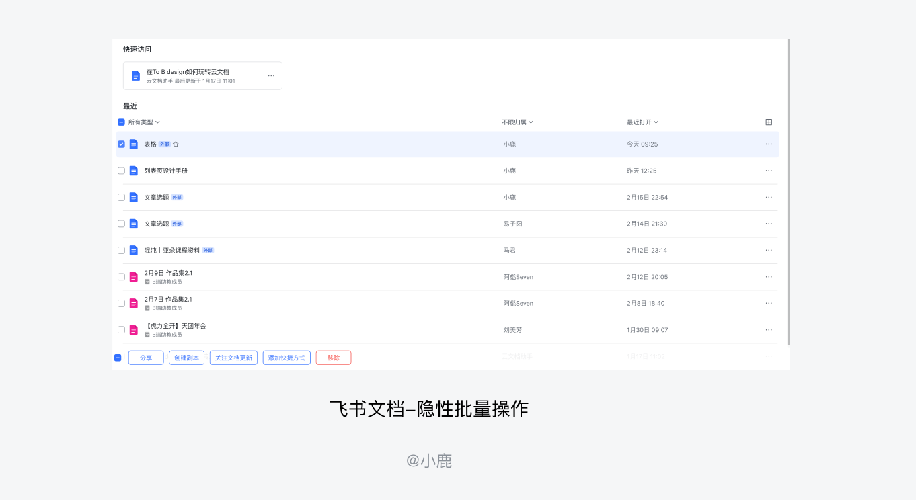Click pink doc icon for 2月7日 作品集2.1

pyautogui.click(x=134, y=304)
